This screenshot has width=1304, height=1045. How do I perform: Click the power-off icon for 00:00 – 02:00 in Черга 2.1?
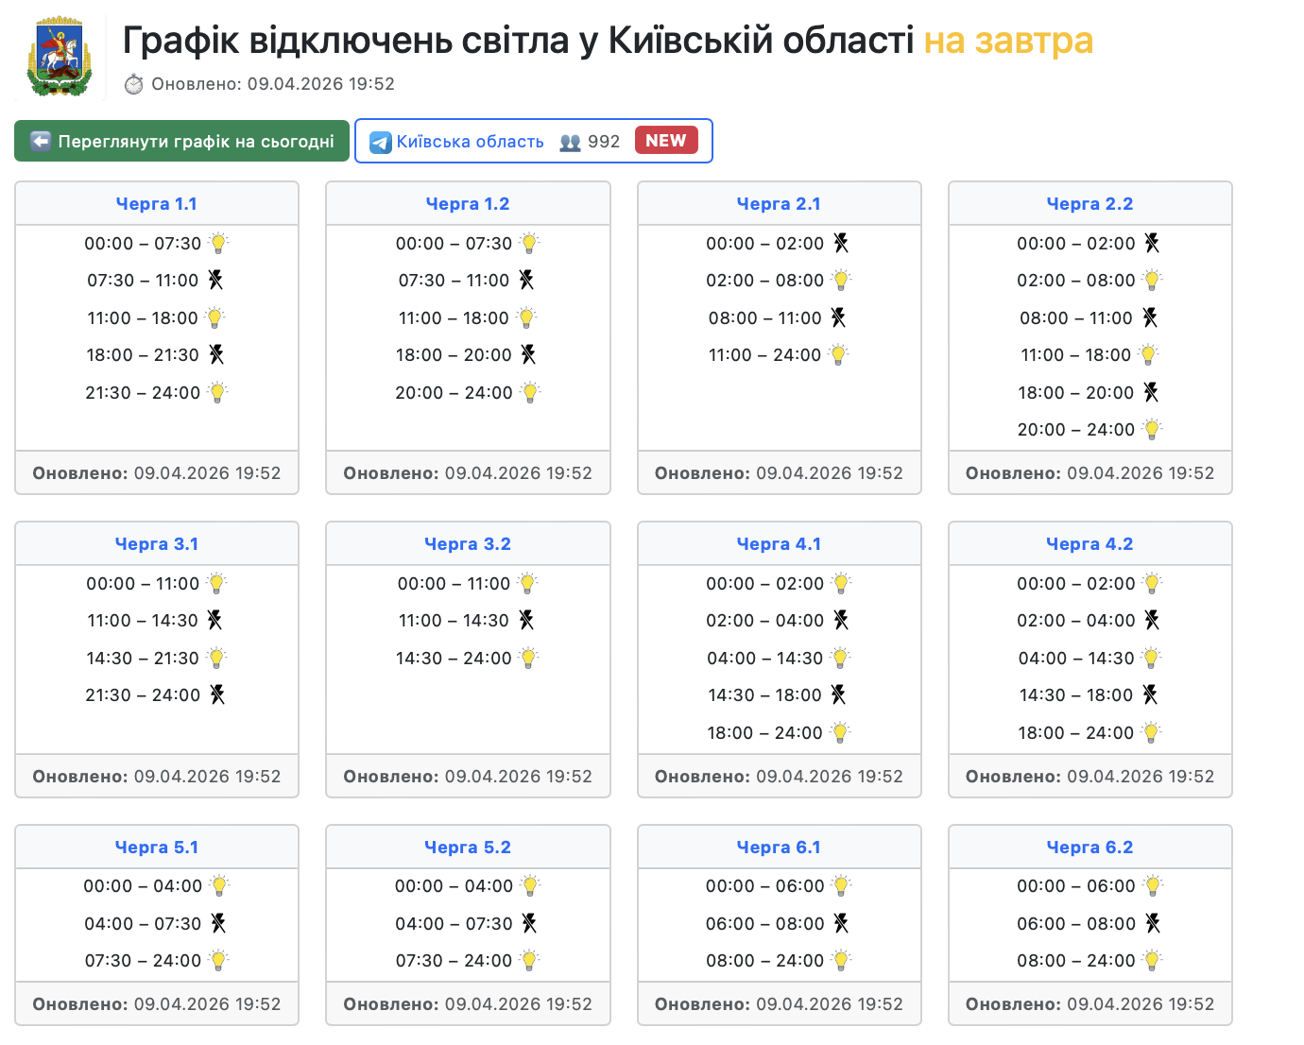point(841,243)
